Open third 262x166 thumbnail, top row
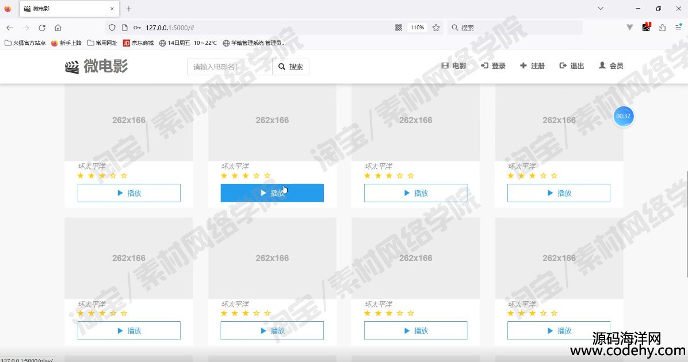The width and height of the screenshot is (688, 362). 415,122
